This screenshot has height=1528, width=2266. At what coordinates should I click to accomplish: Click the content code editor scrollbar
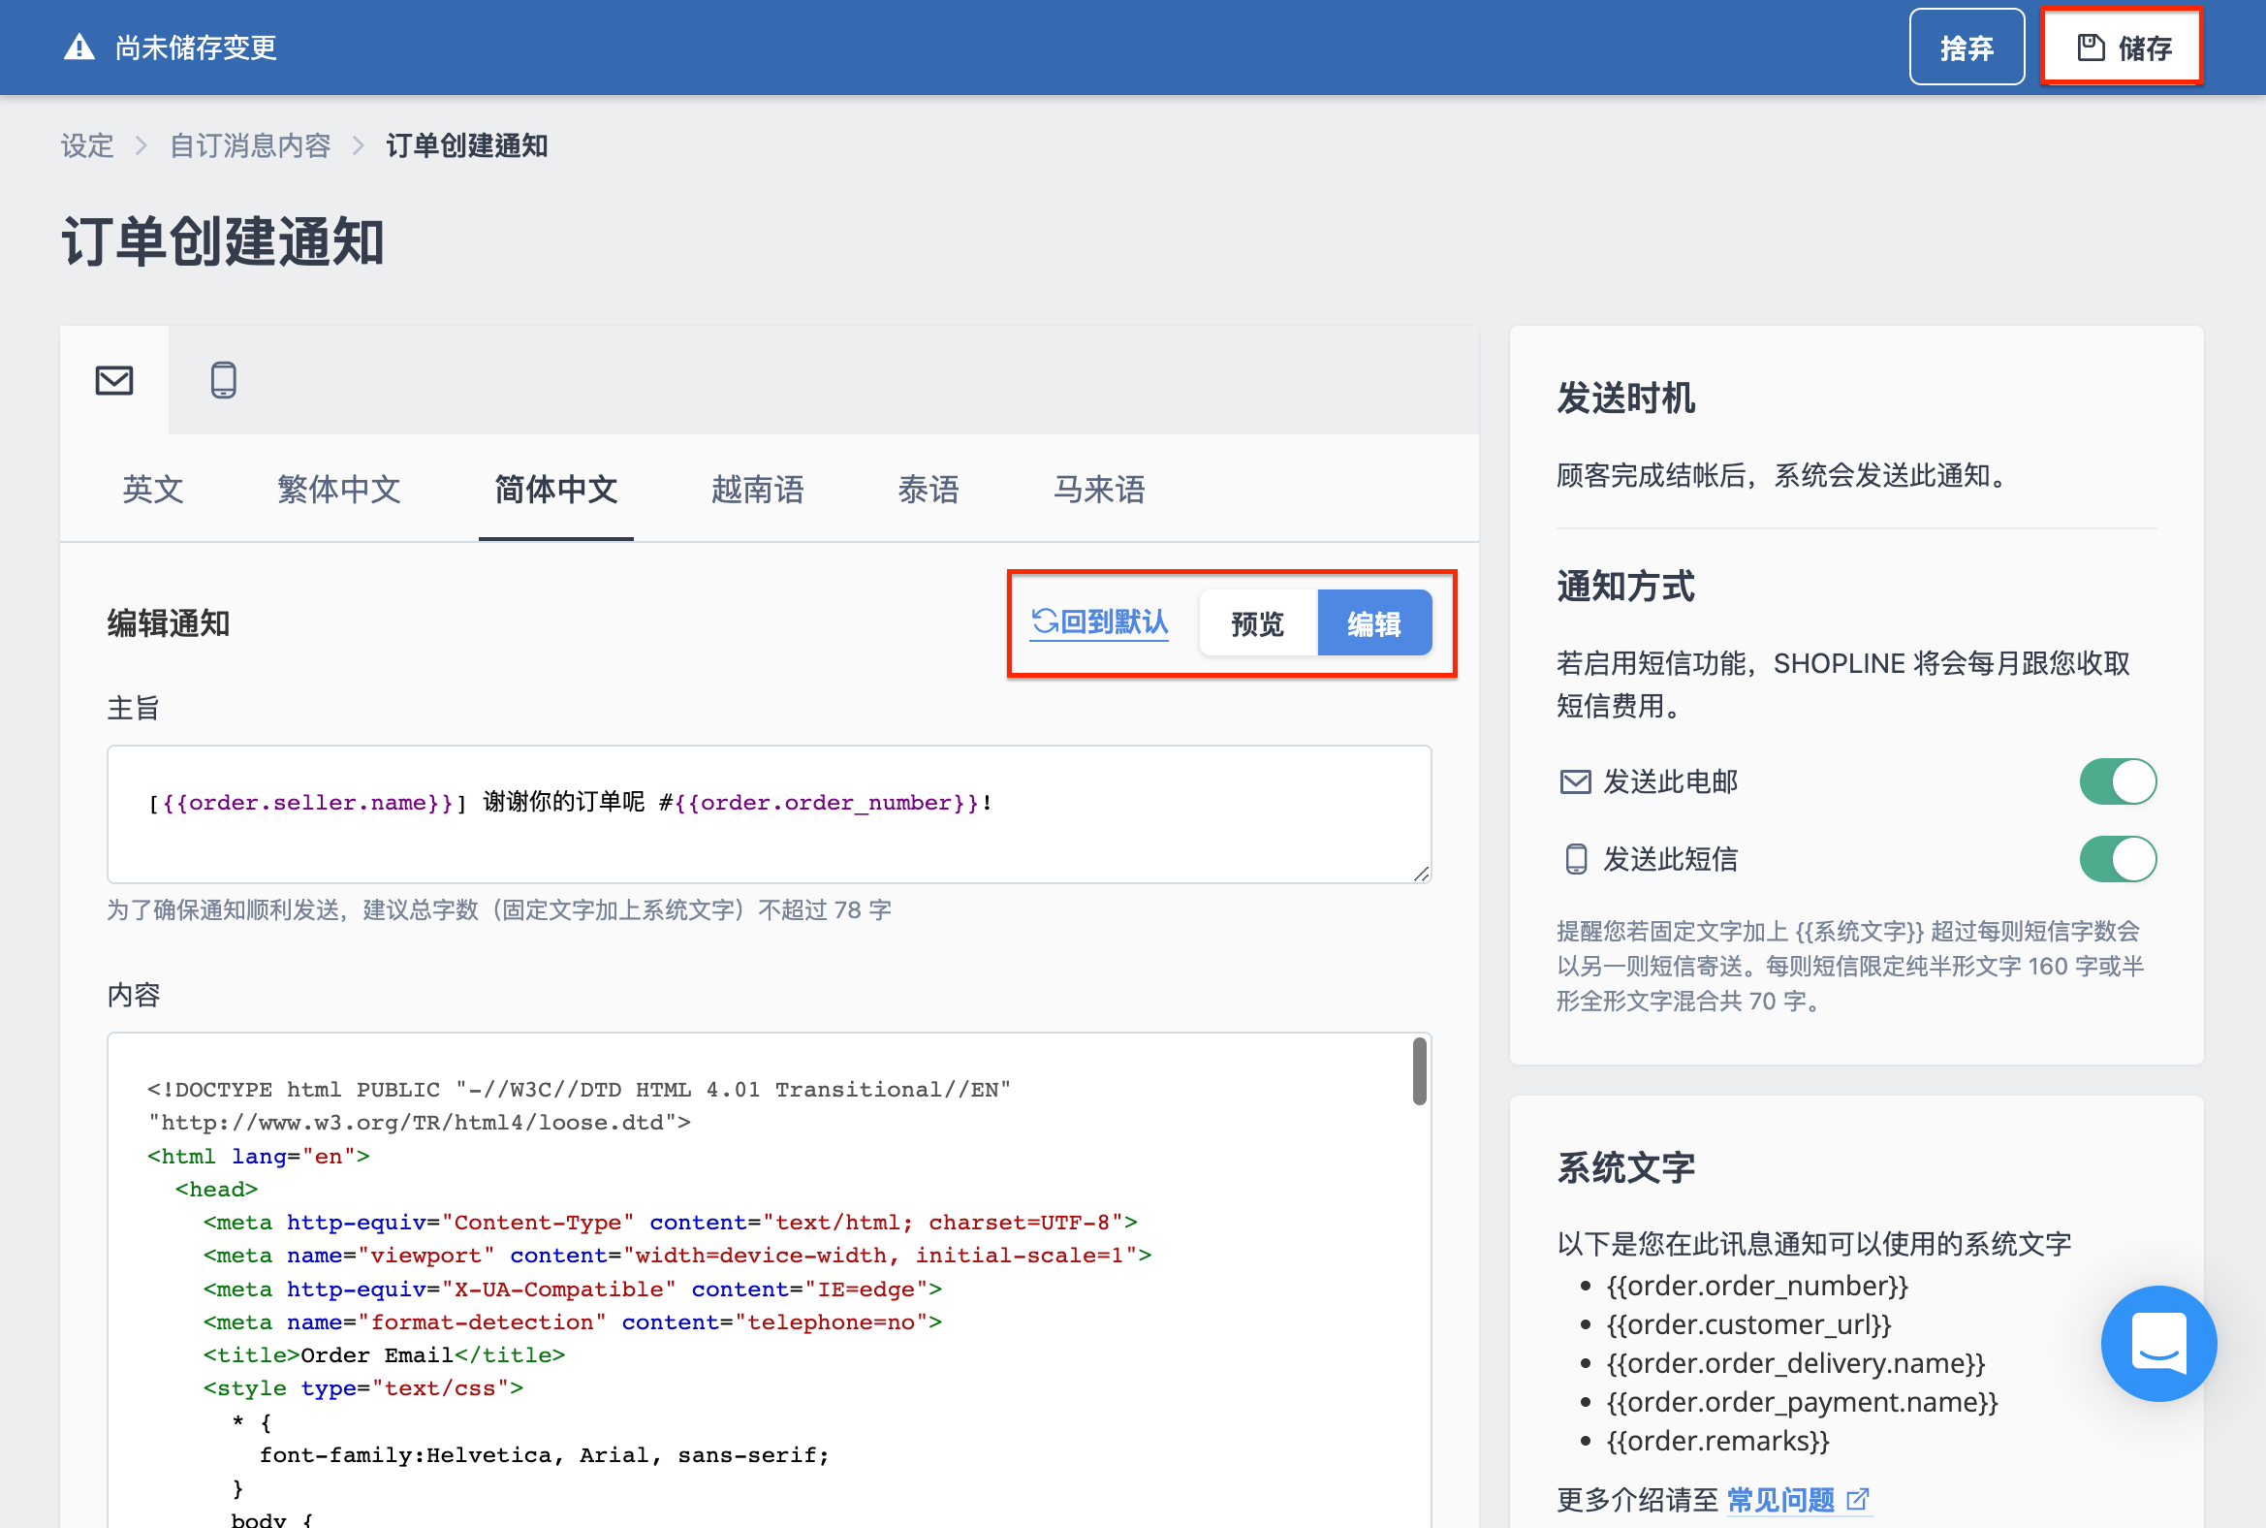[1420, 1072]
